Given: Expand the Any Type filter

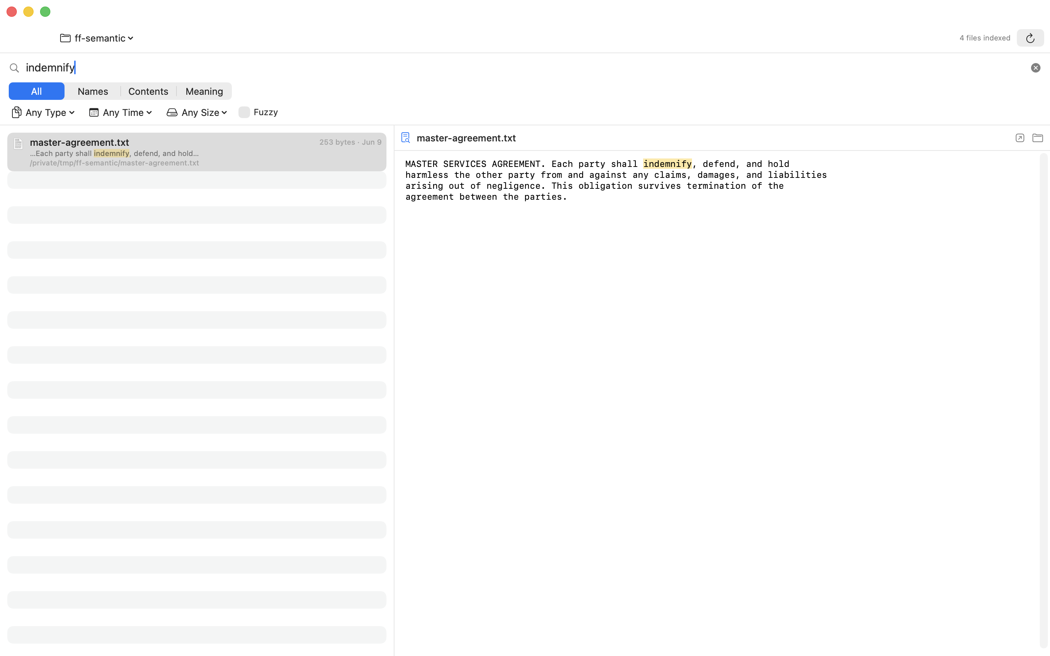Looking at the screenshot, I should (43, 112).
